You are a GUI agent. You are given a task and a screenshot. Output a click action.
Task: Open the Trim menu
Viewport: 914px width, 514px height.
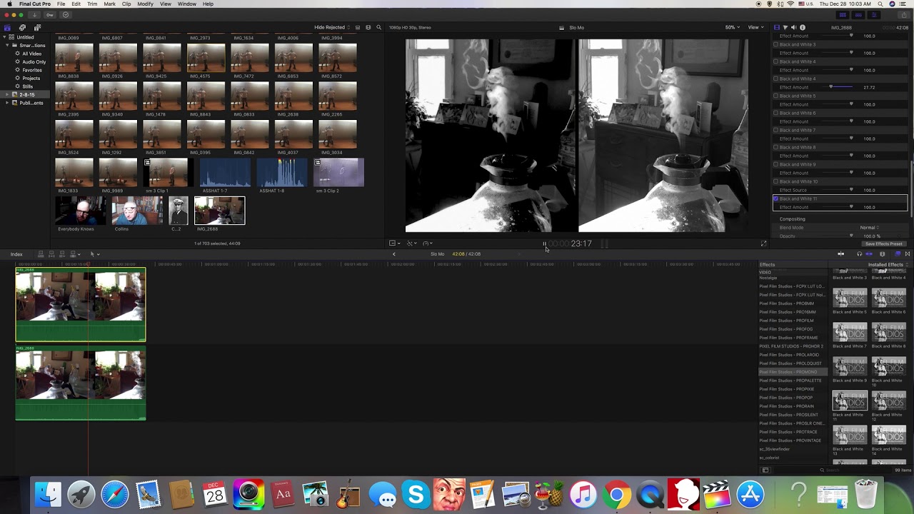click(x=92, y=4)
